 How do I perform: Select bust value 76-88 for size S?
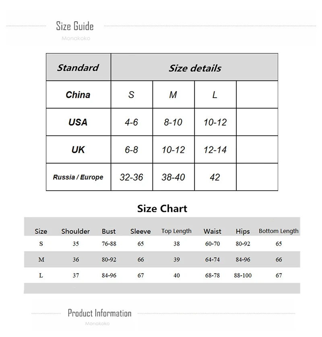[109, 244]
